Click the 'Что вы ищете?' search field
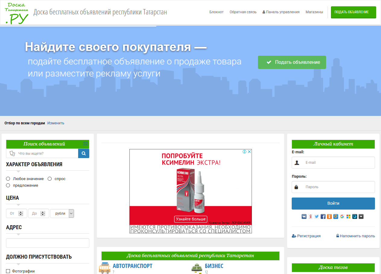381x274 pixels. coord(45,154)
